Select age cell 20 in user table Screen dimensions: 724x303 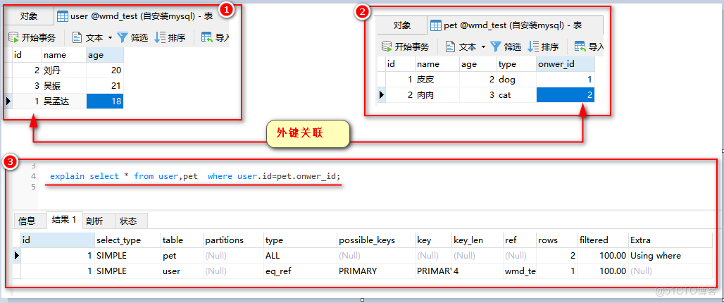[105, 70]
